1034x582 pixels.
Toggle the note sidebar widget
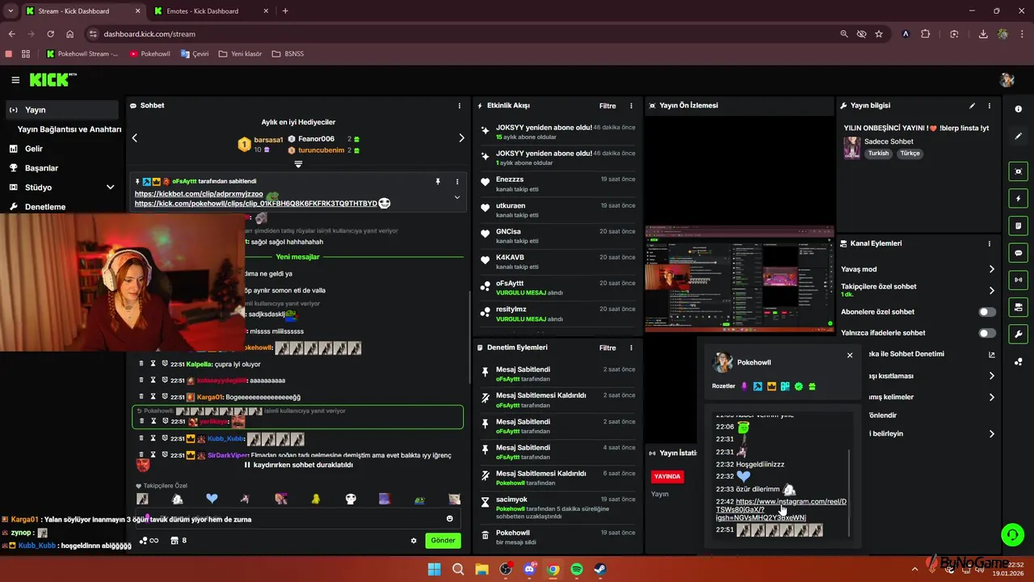coord(1019,226)
